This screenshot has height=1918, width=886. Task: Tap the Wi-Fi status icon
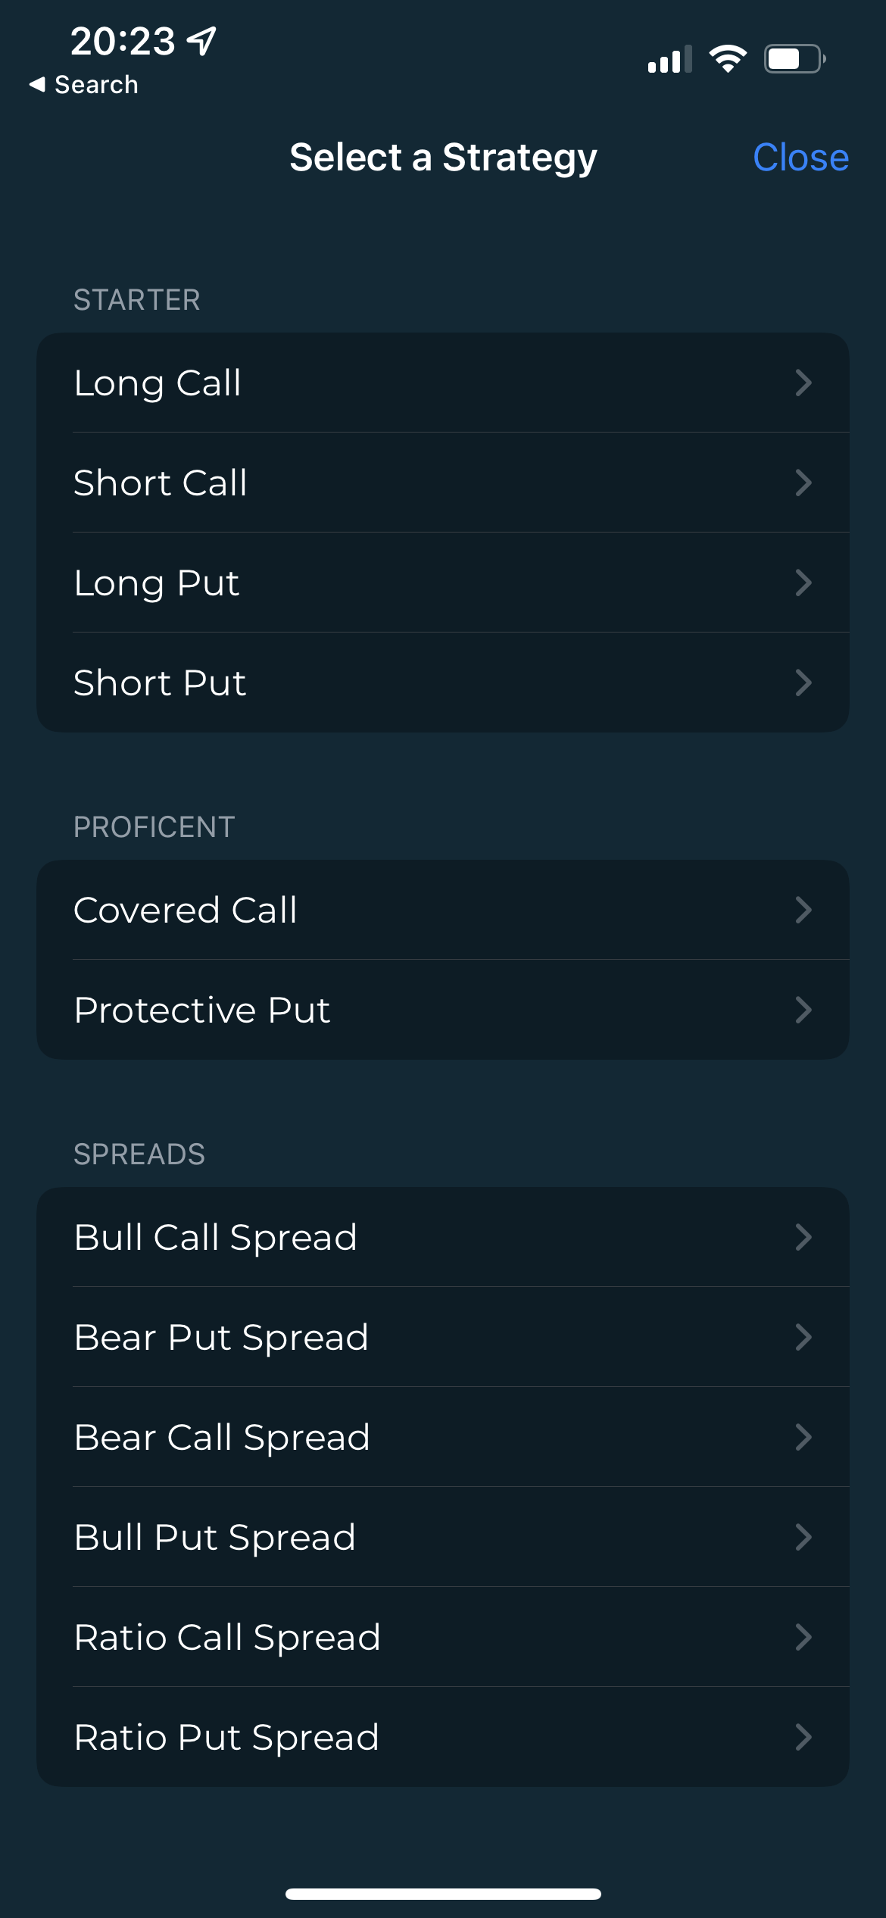click(x=727, y=58)
